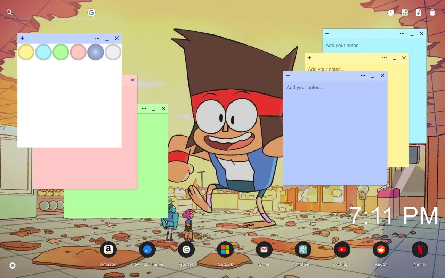The image size is (445, 278).
Task: Close the yellow sticky note
Action: coord(404,58)
